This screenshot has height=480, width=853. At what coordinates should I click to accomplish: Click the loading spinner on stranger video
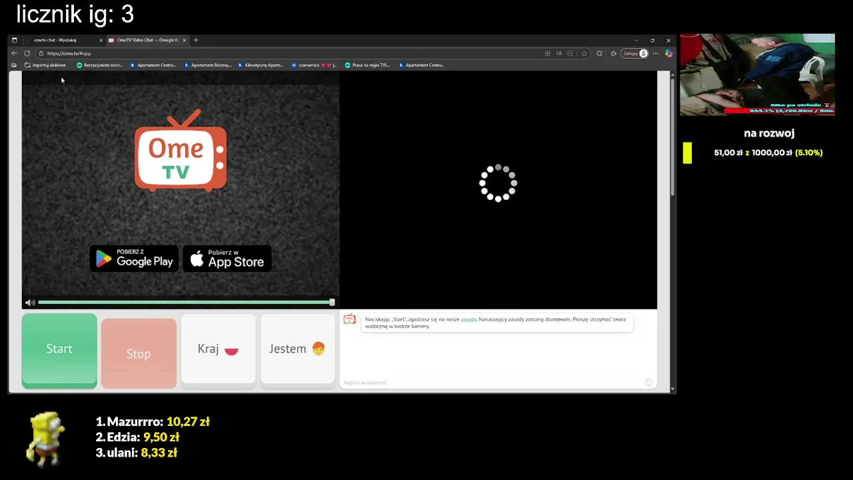tap(498, 183)
